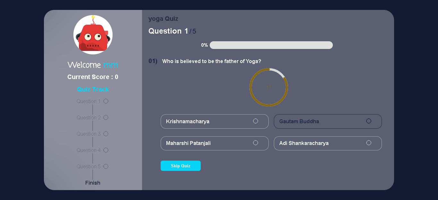Click the Question 1 progress circle

[x=106, y=101]
